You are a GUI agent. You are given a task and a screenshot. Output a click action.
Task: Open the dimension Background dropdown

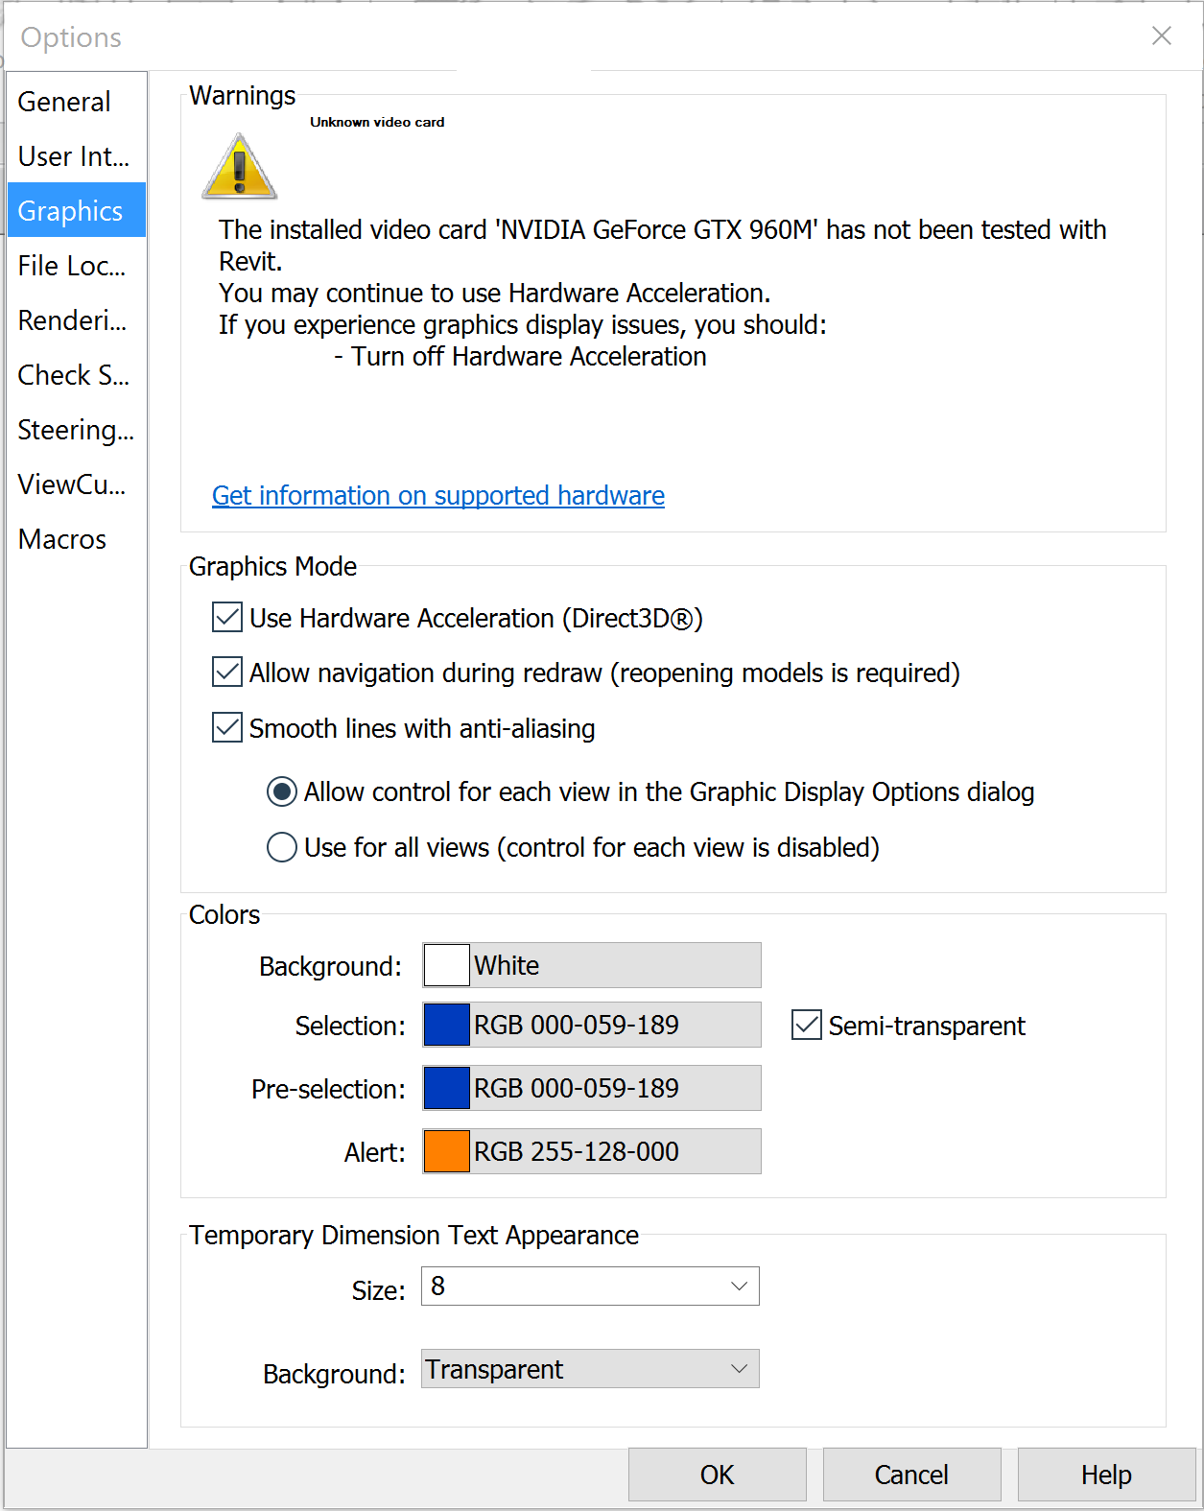pyautogui.click(x=737, y=1369)
